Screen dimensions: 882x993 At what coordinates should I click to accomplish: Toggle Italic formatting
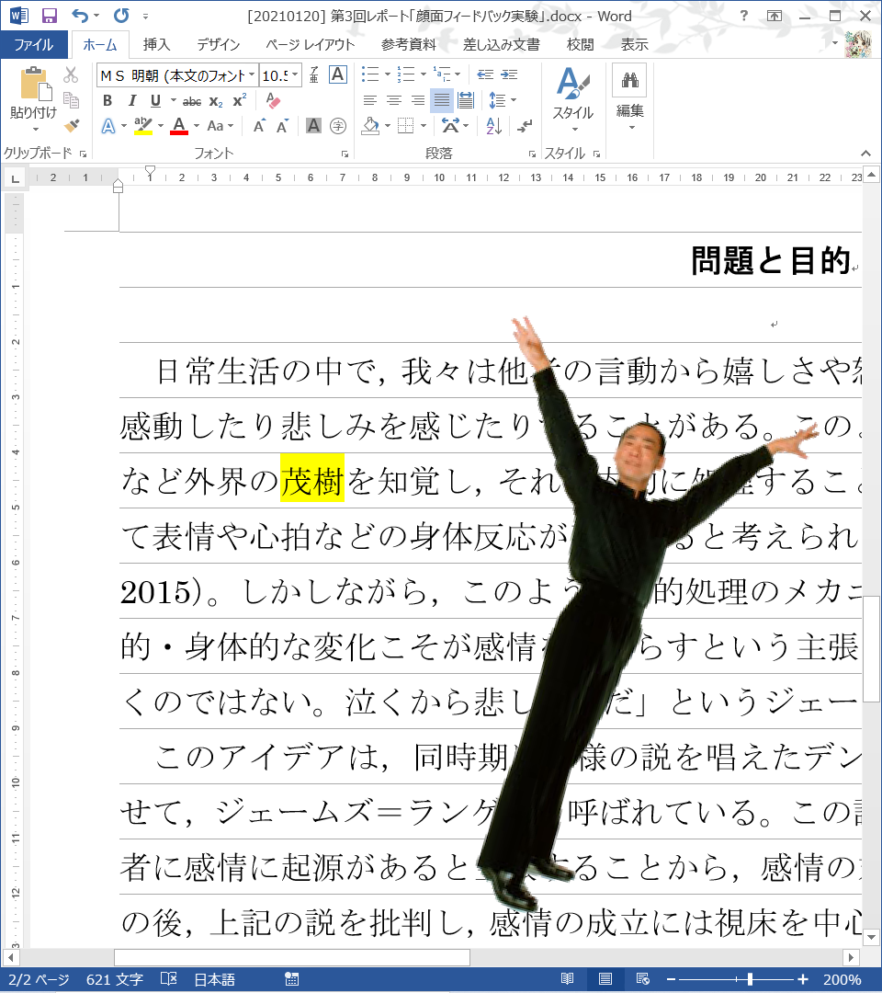pyautogui.click(x=131, y=101)
